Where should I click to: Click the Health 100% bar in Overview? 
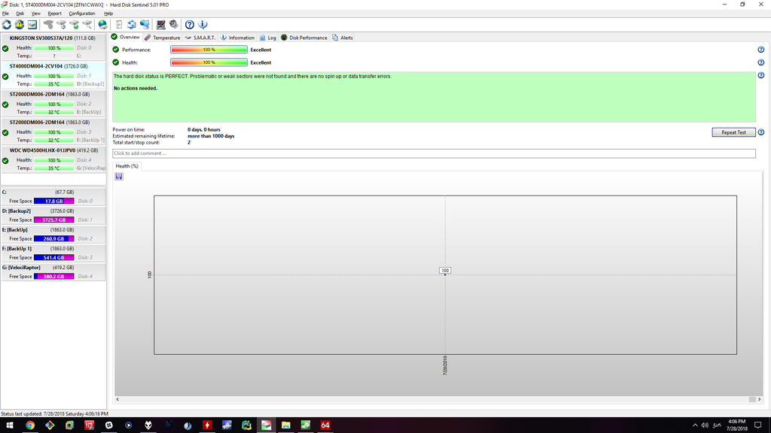pos(209,62)
